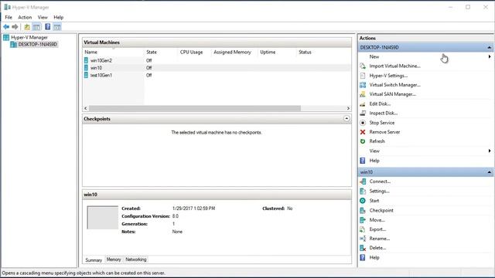Click the Start VM power icon
Image resolution: width=495 pixels, height=278 pixels.
click(x=363, y=201)
